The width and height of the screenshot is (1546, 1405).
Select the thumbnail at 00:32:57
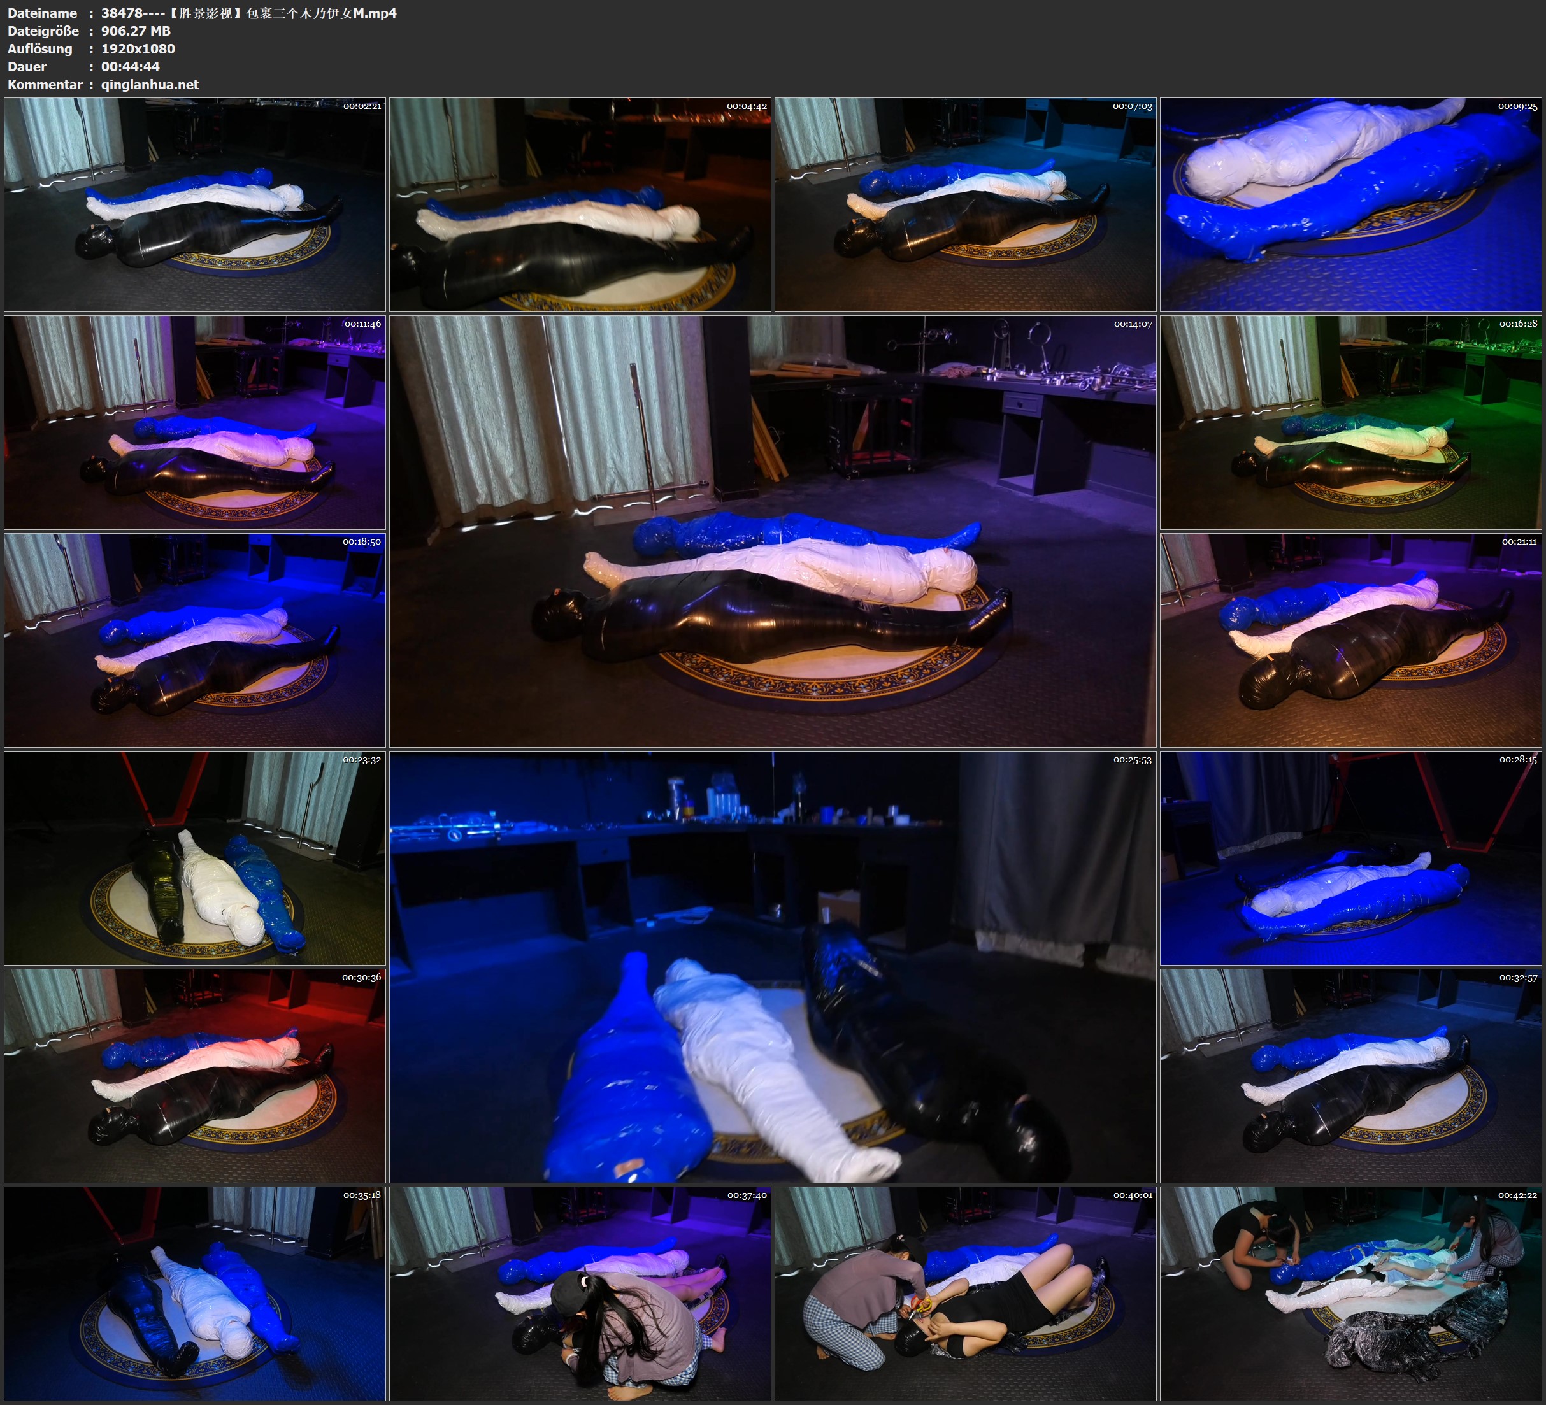(x=1350, y=1075)
